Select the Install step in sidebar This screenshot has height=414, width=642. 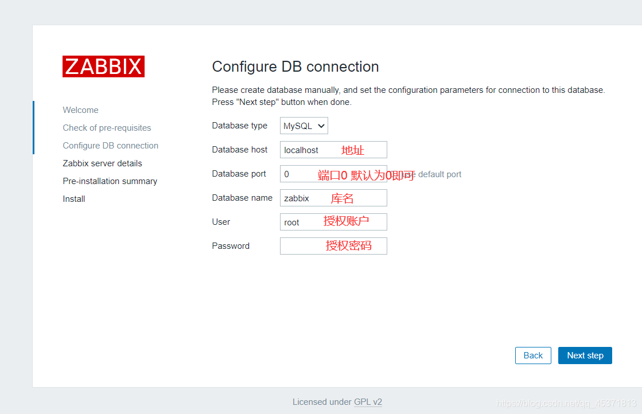[73, 199]
